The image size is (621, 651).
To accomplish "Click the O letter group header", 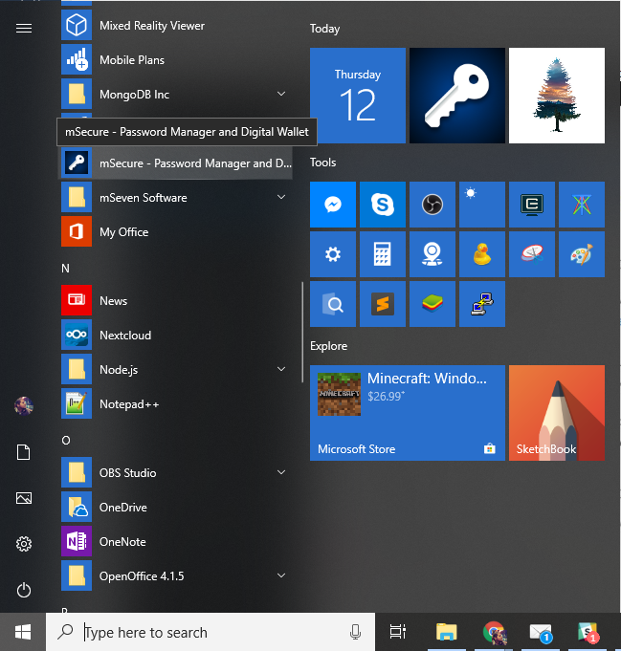I will coord(66,440).
